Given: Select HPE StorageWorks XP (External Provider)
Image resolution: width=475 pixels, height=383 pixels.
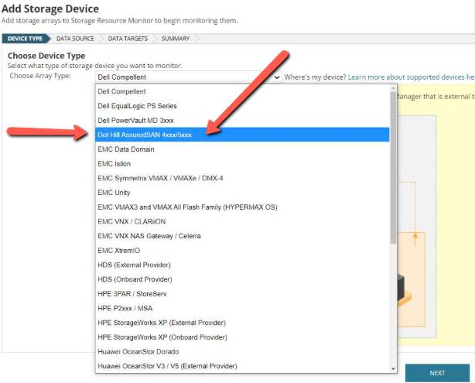Looking at the screenshot, I should (x=242, y=323).
